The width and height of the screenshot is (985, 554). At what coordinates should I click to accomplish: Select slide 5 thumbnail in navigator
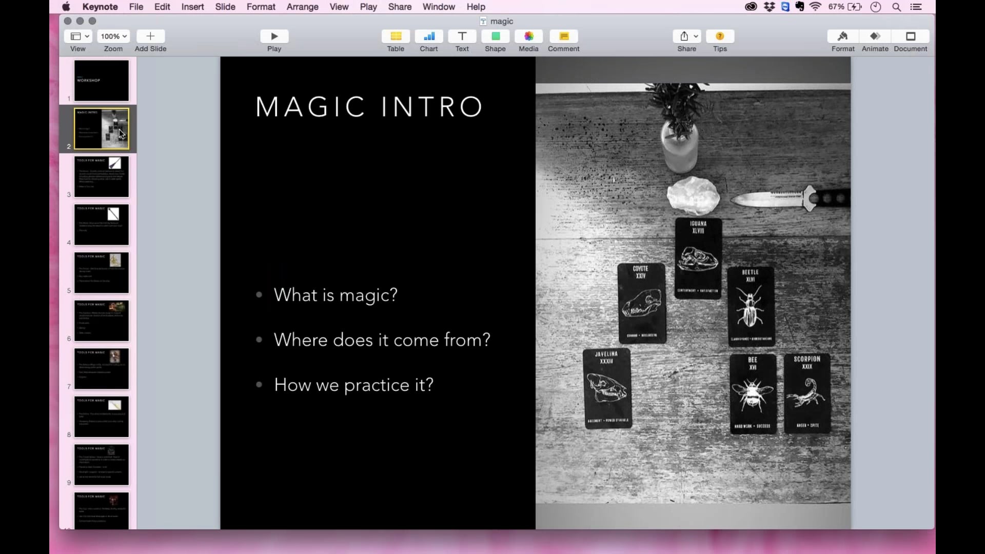pos(102,272)
